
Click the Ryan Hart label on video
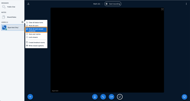(55, 91)
